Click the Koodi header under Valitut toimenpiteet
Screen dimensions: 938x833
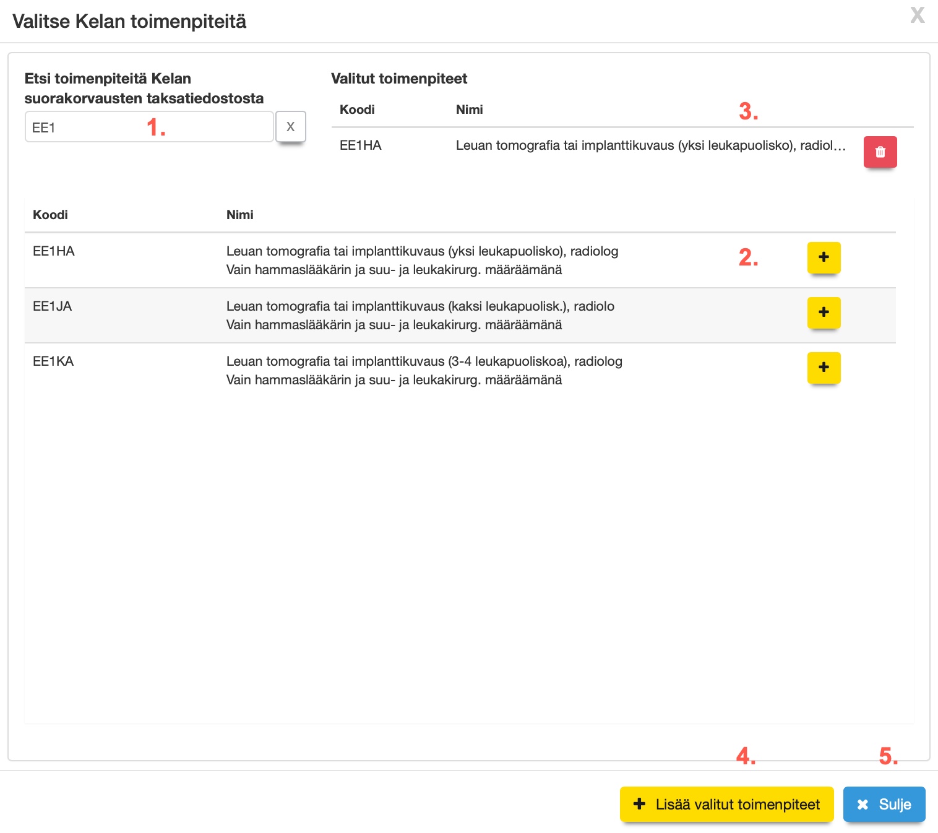coord(357,110)
